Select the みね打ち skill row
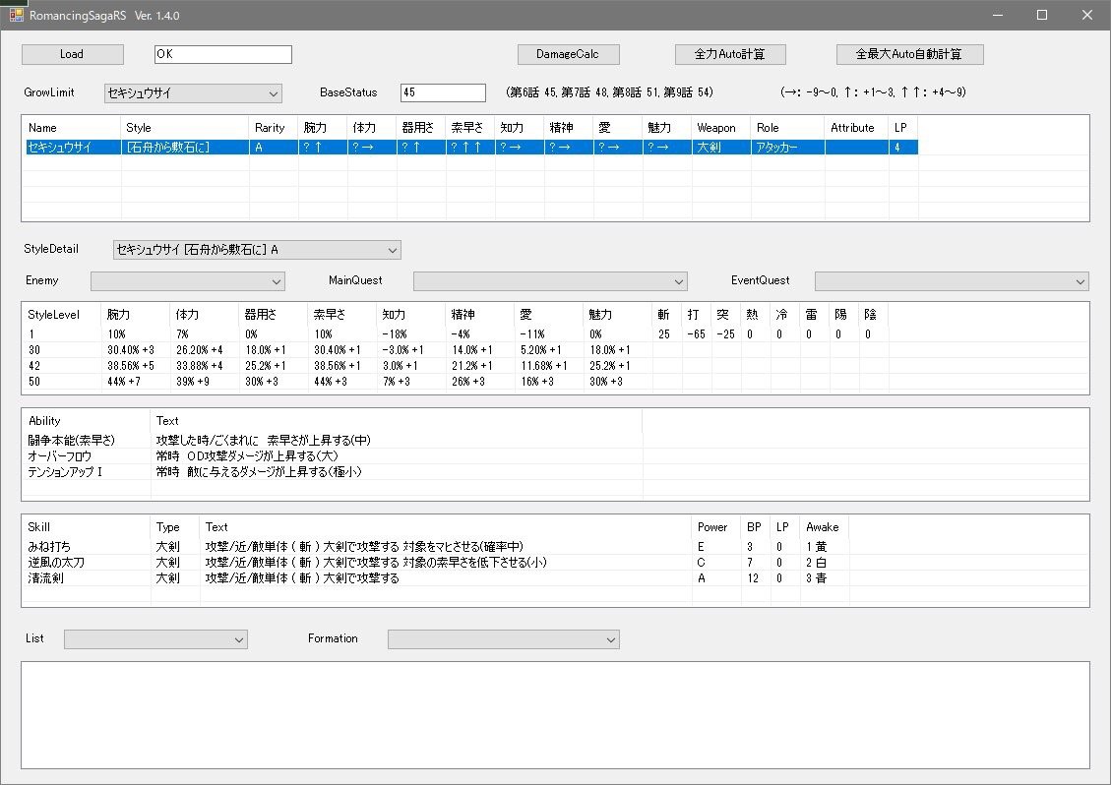The width and height of the screenshot is (1111, 785). [437, 546]
